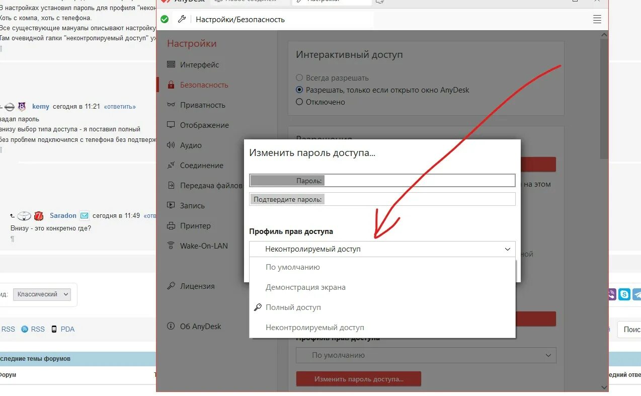Viewport: 641px width, 396px height.
Task: Click the scrollbar down arrow in settings
Action: pos(604,386)
